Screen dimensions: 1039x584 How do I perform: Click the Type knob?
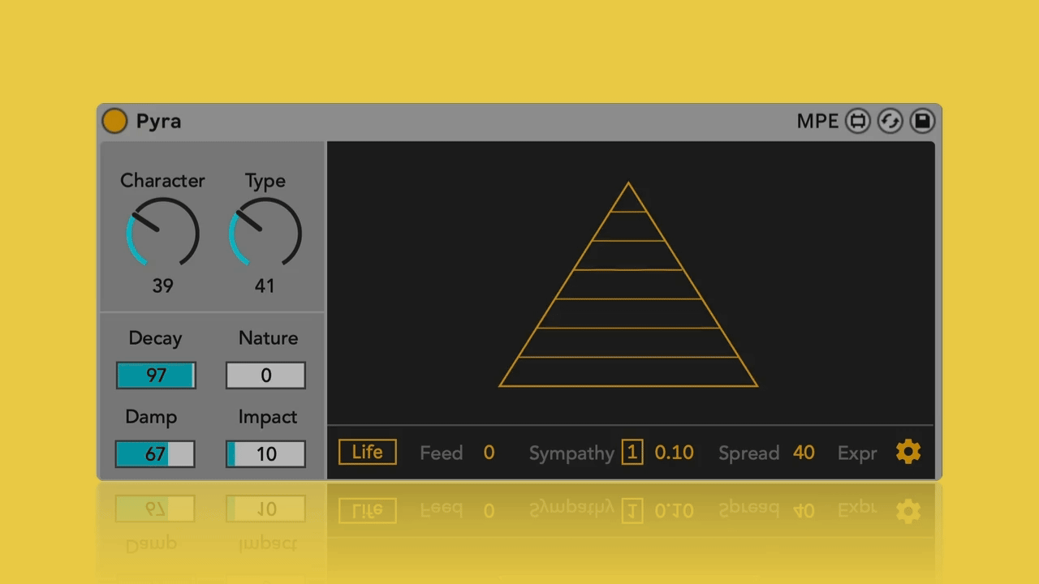[x=265, y=233]
